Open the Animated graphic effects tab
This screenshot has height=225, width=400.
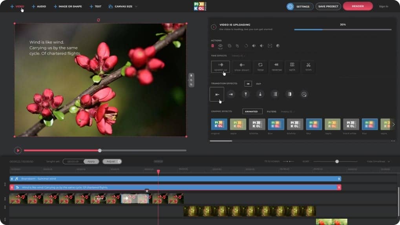coord(252,111)
